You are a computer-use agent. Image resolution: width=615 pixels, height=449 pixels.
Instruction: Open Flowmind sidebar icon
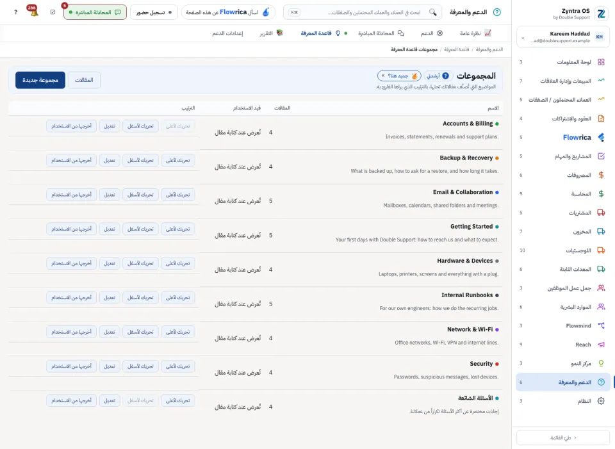tap(601, 325)
